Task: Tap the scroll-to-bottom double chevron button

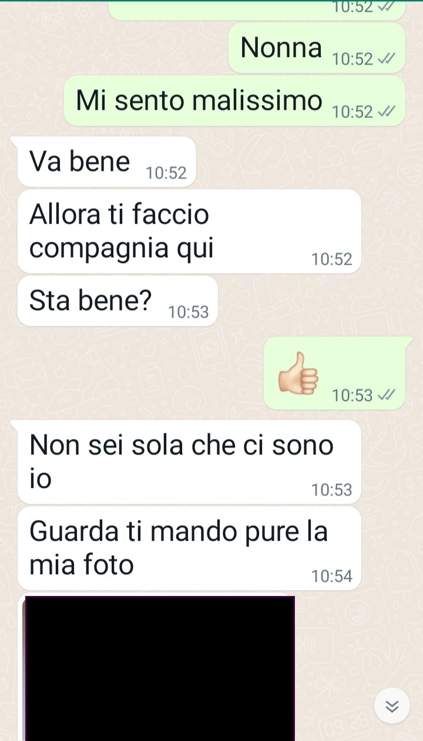Action: [x=392, y=706]
